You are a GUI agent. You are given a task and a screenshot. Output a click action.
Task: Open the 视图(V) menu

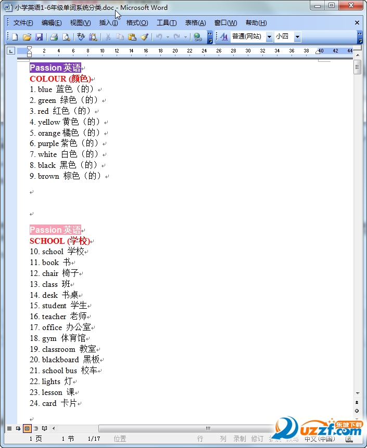click(81, 23)
